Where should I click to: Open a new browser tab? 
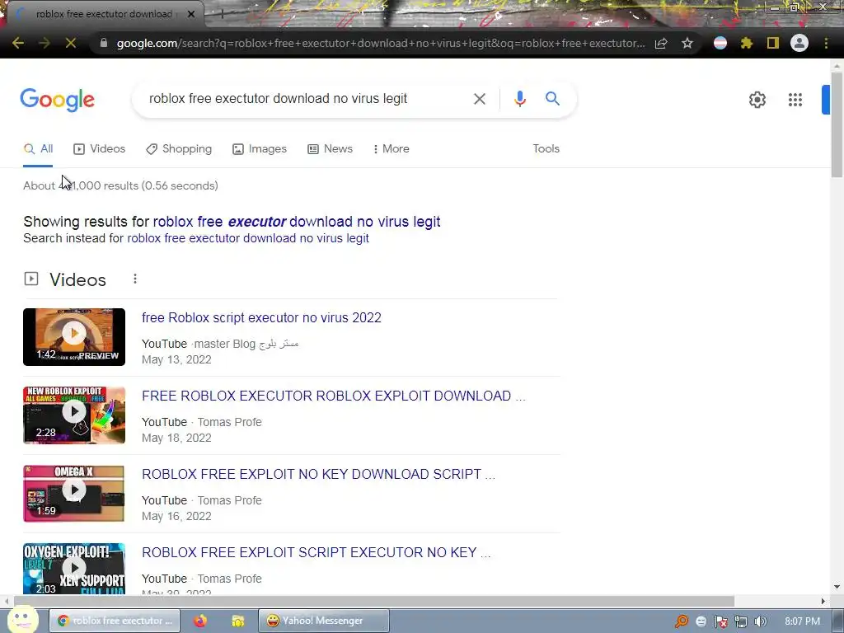222,14
